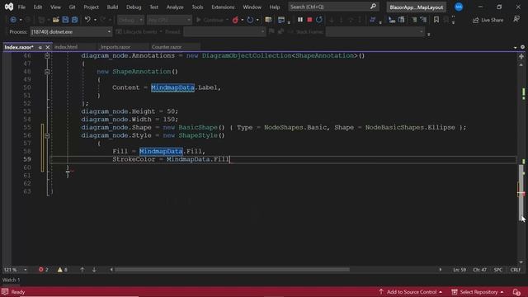Pause debugging with Break All icon
This screenshot has width=528, height=297.
300,20
